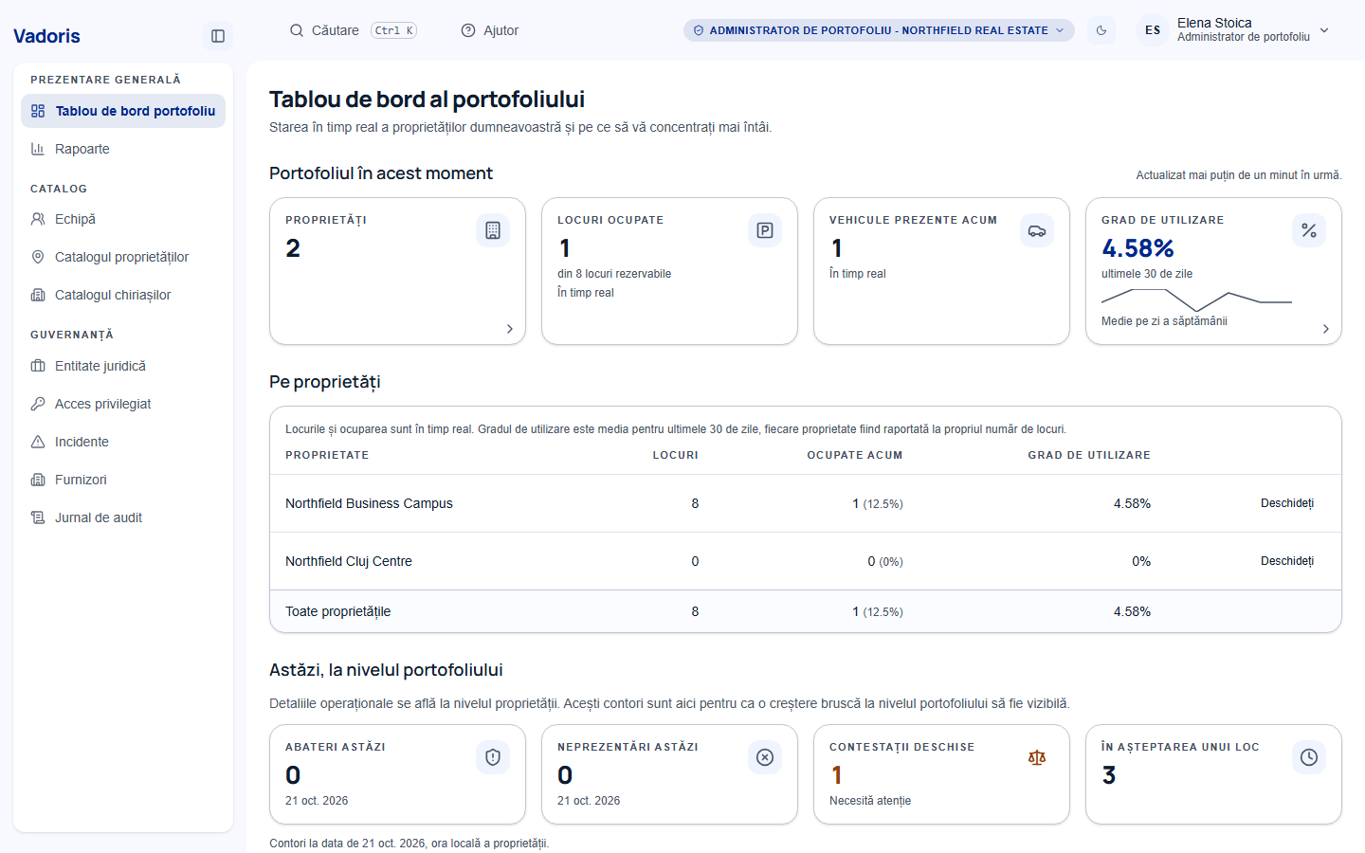Open Catalogul chiriașilor in sidebar
Image resolution: width=1365 pixels, height=853 pixels.
point(123,295)
